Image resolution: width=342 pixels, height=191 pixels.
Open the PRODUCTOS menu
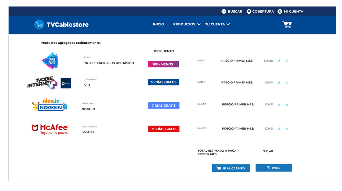click(184, 24)
